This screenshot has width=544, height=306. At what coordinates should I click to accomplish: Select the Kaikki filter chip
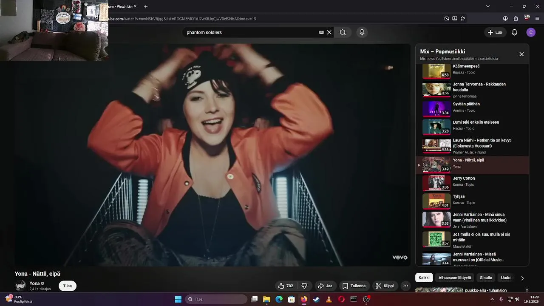click(x=424, y=278)
